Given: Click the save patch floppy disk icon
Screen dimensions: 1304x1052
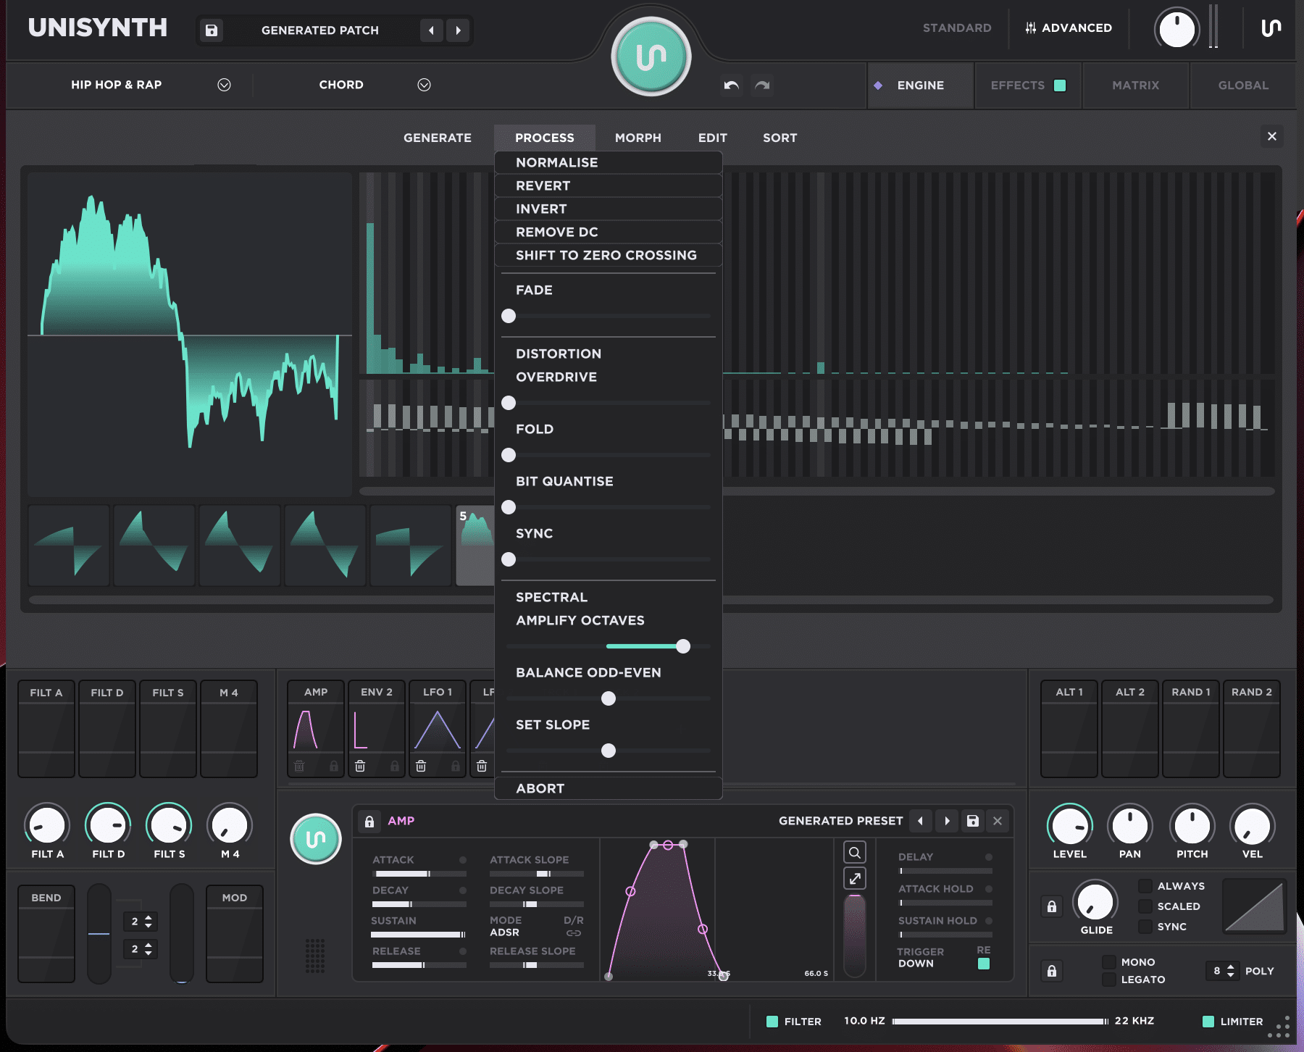Looking at the screenshot, I should 212,30.
